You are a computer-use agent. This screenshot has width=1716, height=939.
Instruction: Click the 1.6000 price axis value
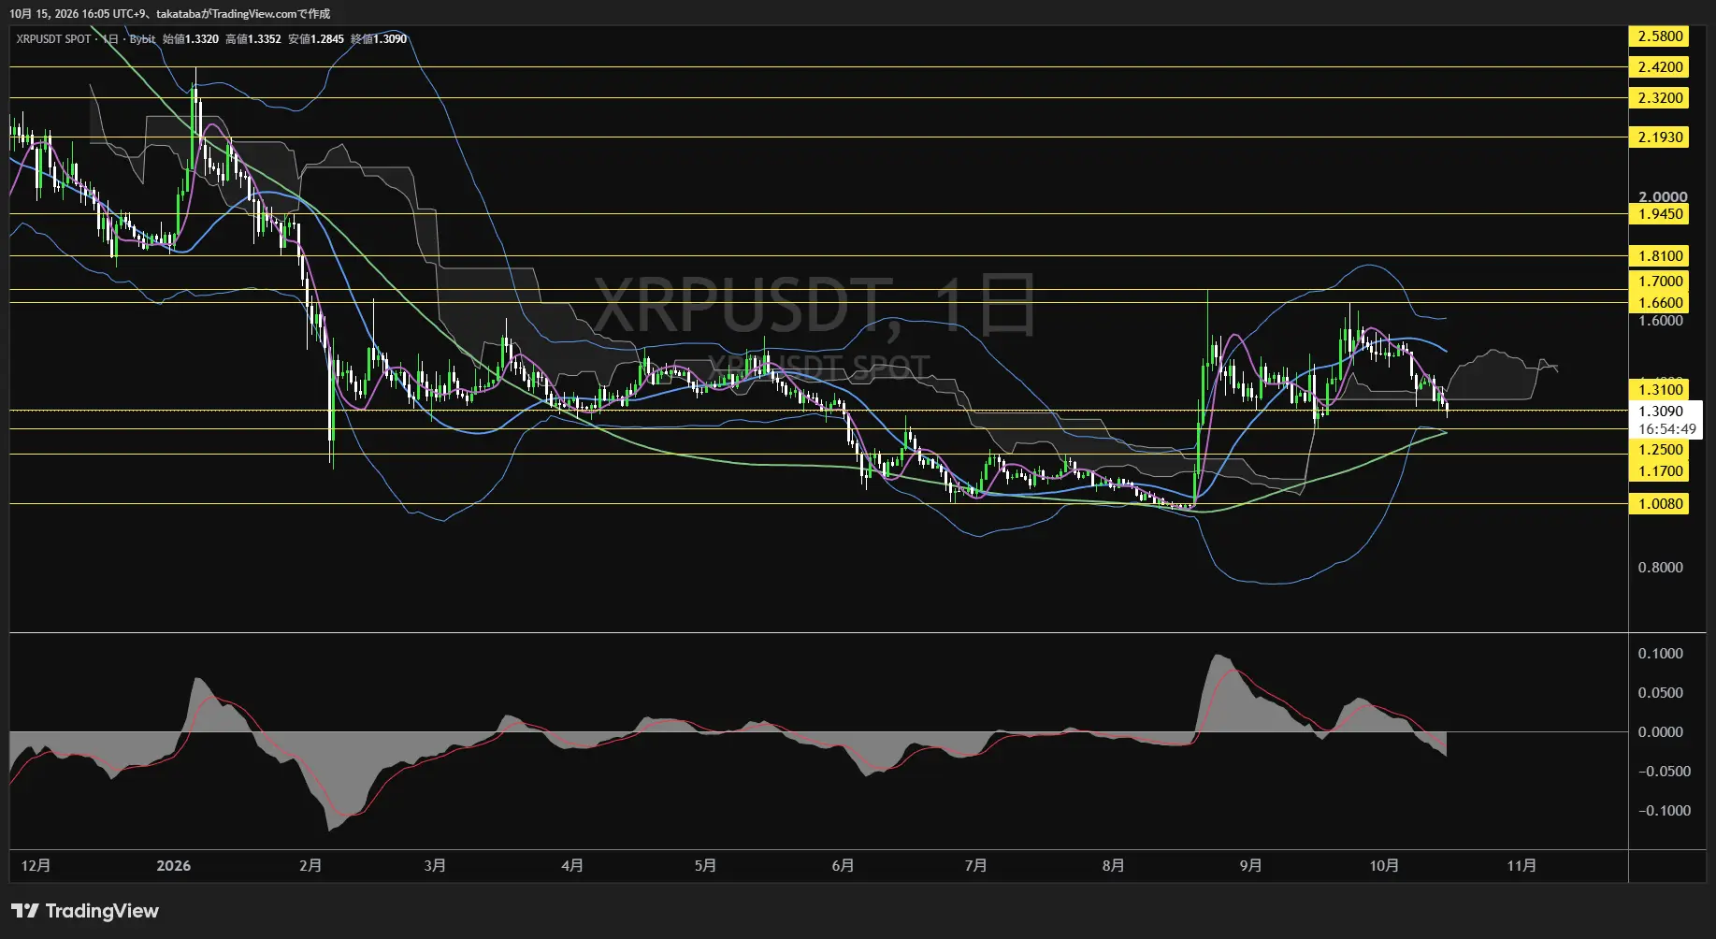pyautogui.click(x=1660, y=321)
